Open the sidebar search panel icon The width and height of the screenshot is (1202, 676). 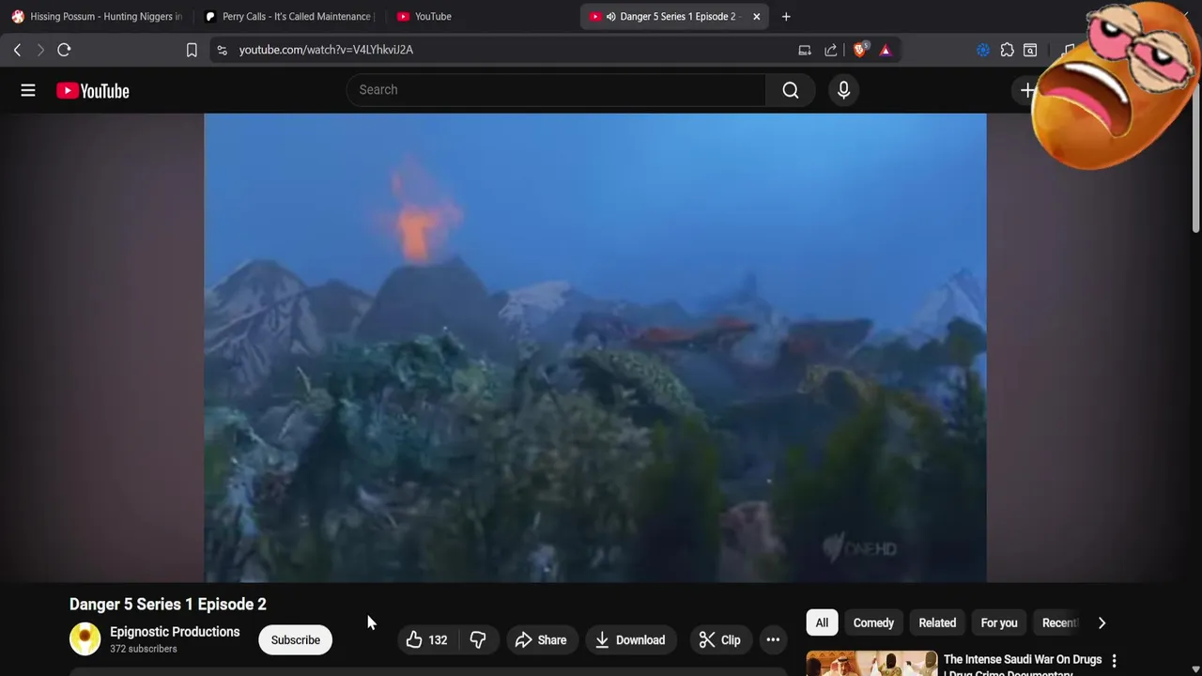1030,50
